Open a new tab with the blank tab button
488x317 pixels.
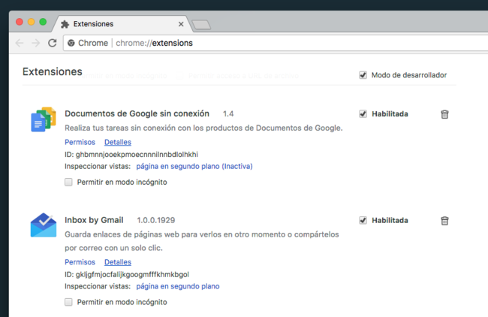tap(201, 25)
